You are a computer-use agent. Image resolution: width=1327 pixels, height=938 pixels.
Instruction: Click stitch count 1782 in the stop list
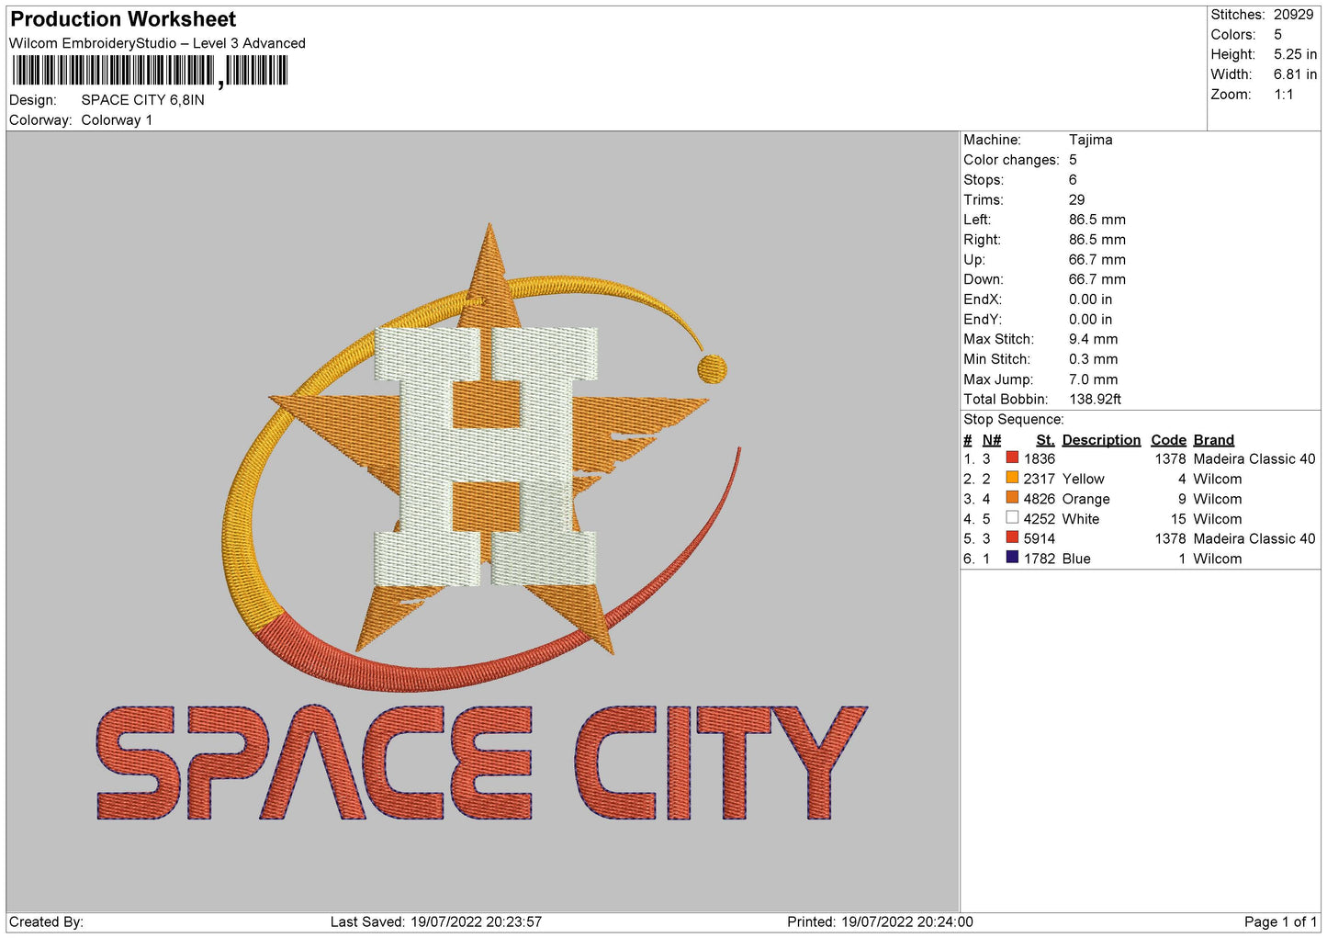click(x=1039, y=559)
